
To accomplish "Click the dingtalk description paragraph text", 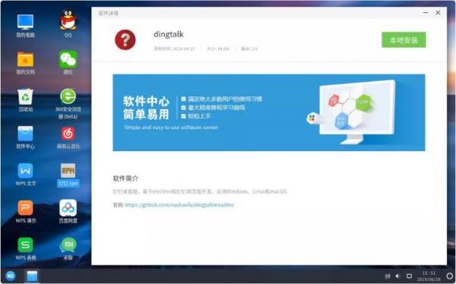I will [200, 191].
